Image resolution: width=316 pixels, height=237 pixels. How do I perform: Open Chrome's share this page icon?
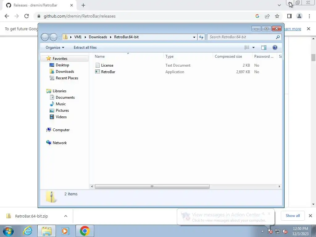click(267, 16)
